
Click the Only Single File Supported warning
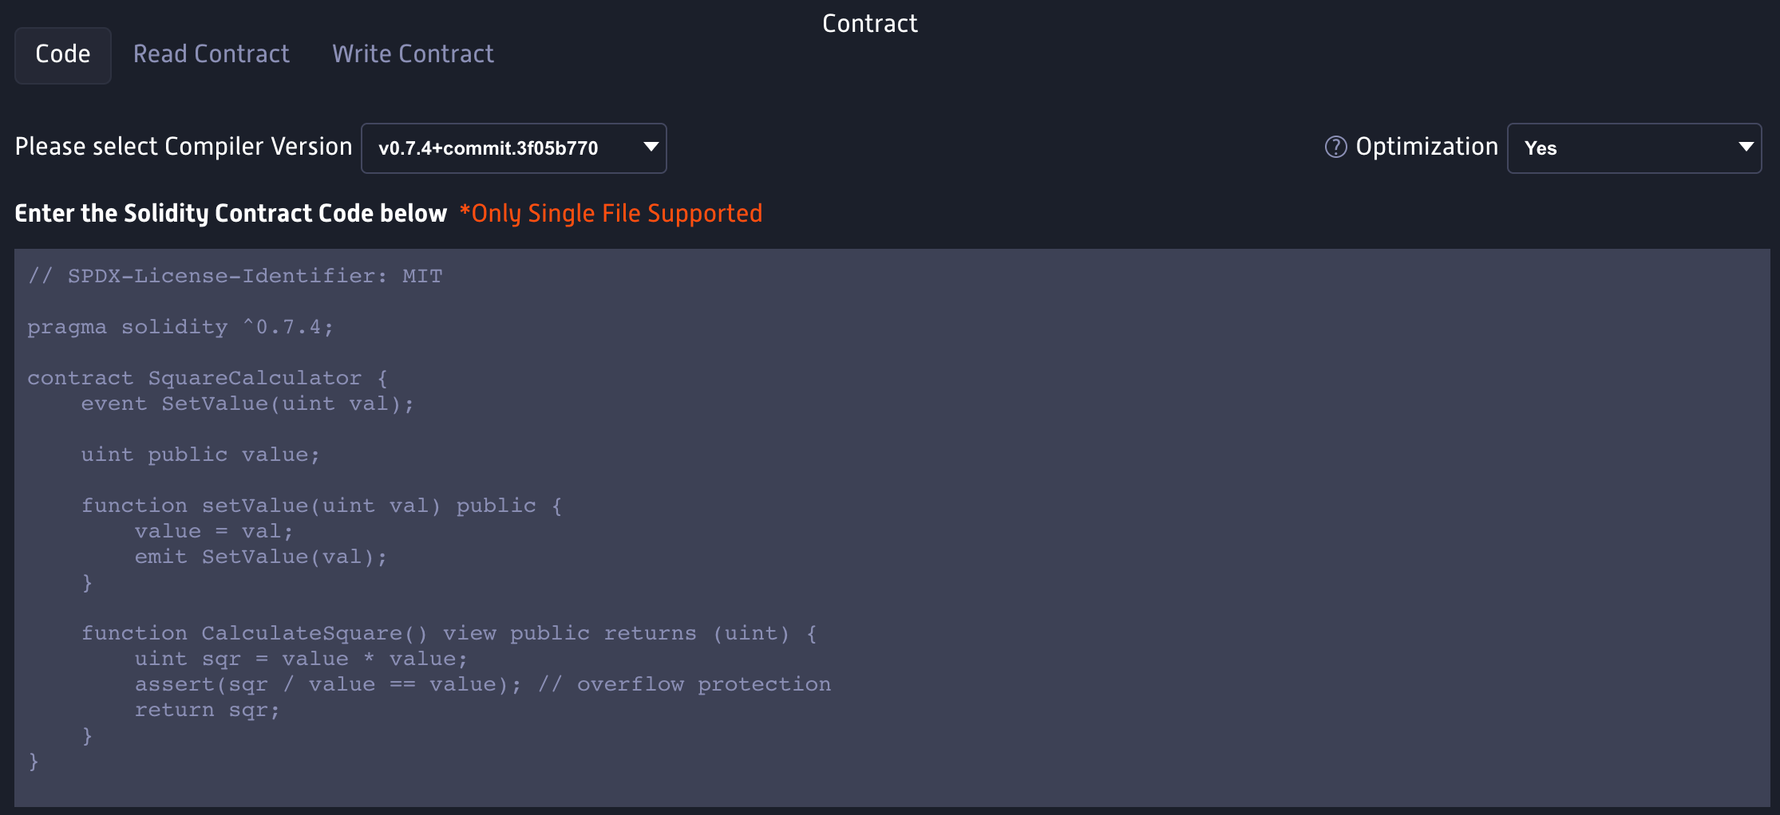point(611,213)
